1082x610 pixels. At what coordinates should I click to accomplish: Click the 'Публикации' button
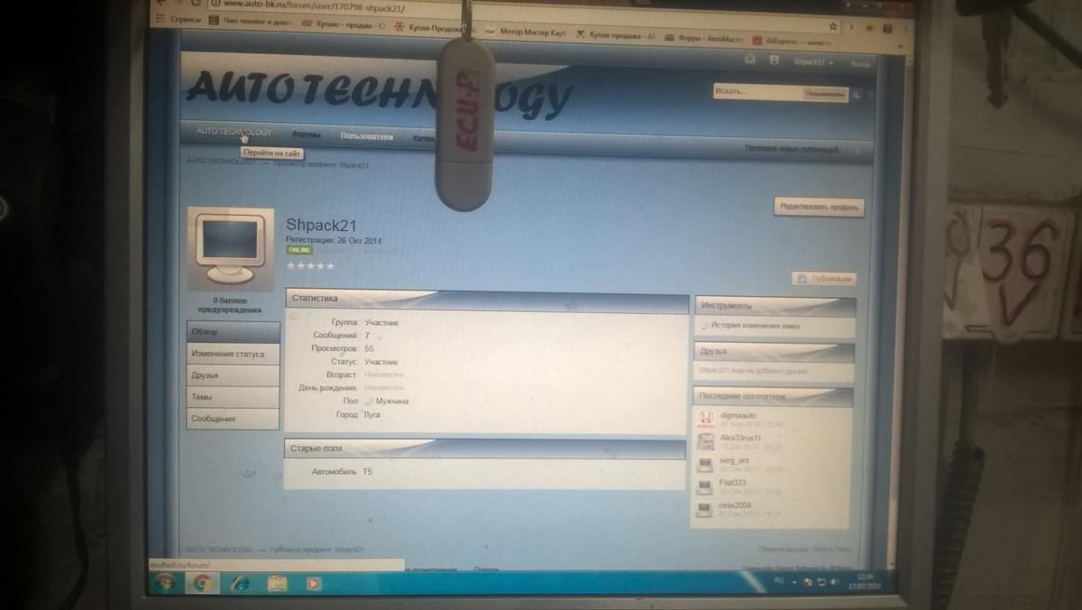(x=823, y=280)
